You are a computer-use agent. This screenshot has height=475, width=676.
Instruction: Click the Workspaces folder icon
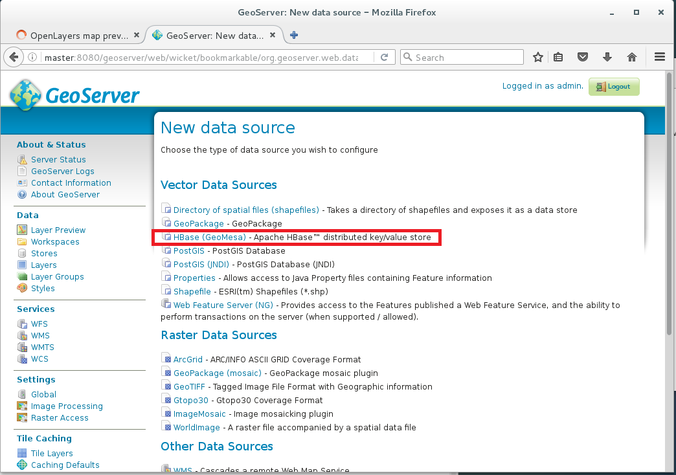[x=22, y=241]
